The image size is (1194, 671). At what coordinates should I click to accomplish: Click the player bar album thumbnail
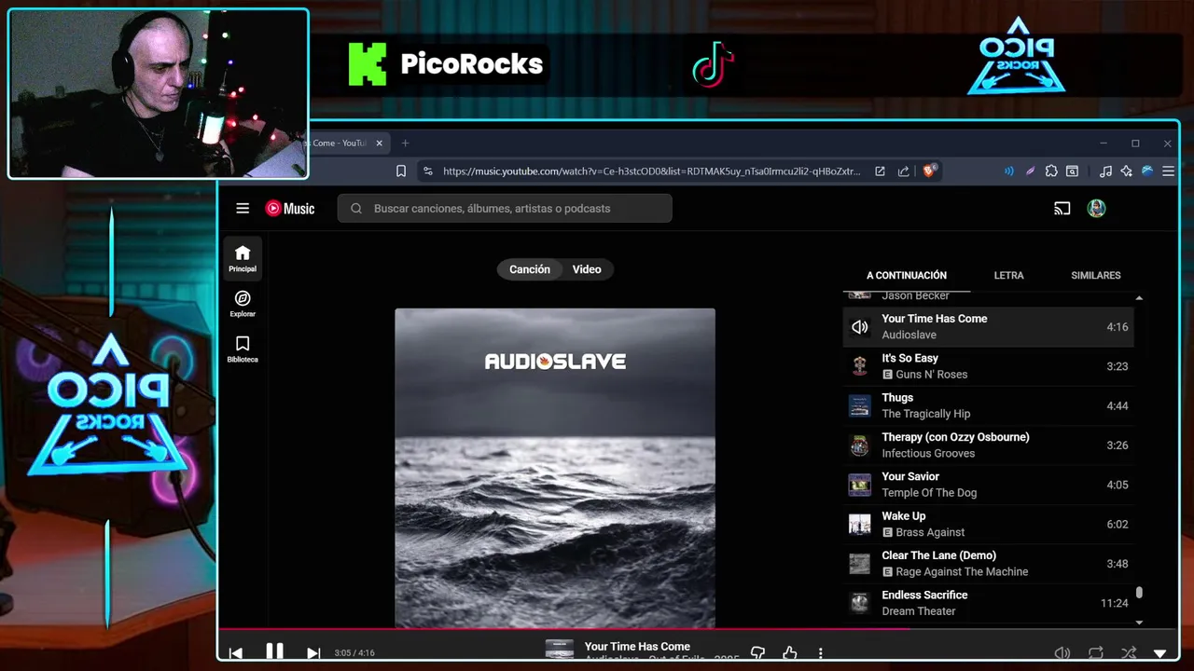coord(559,650)
